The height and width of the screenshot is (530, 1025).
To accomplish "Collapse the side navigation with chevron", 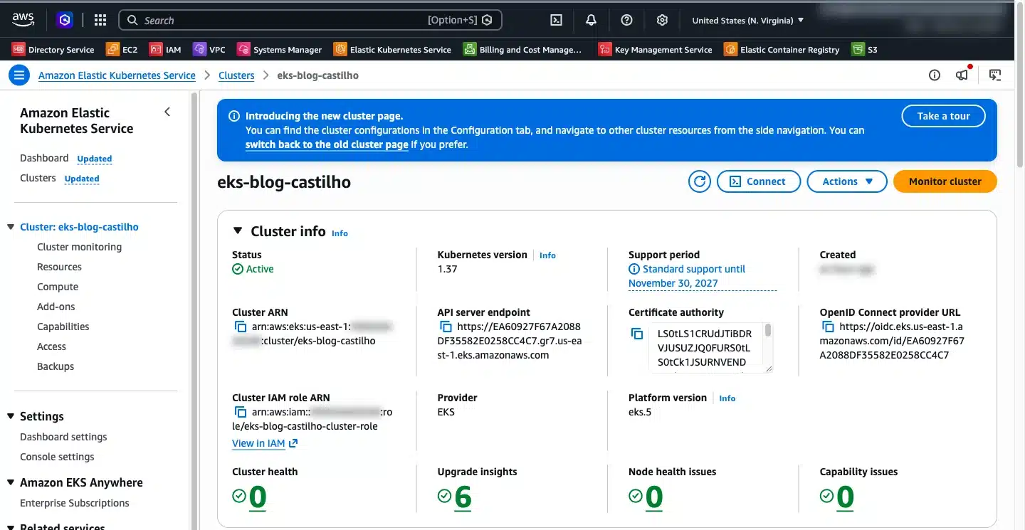I will [167, 112].
